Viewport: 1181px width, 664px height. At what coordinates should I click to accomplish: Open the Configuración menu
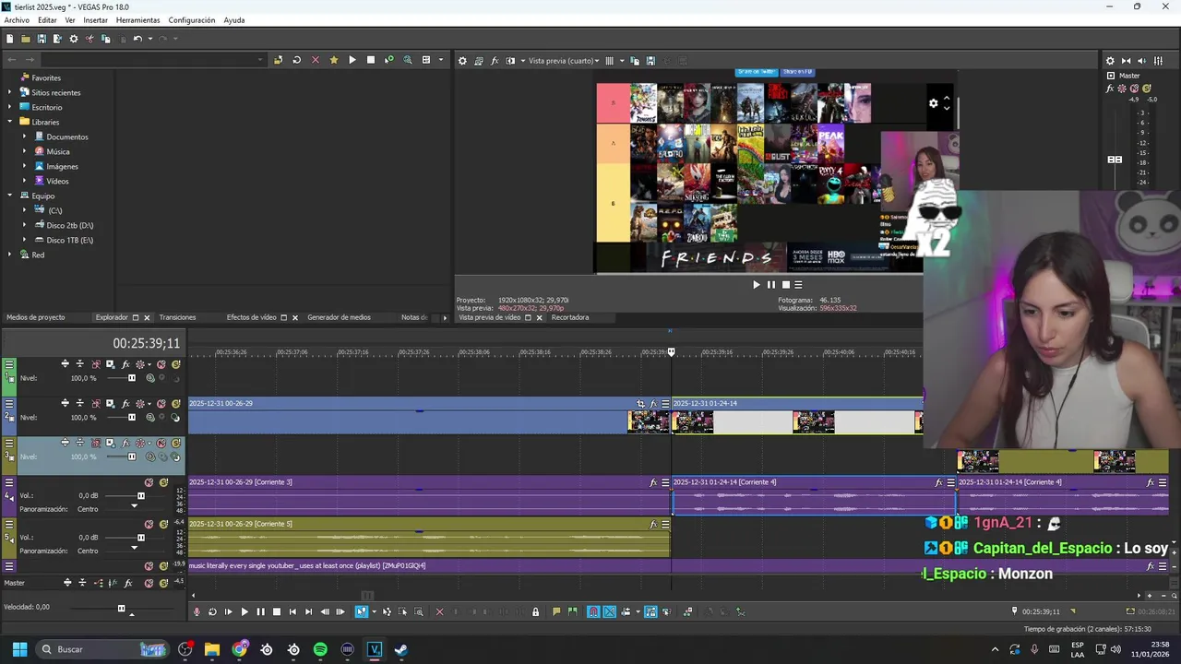point(191,20)
